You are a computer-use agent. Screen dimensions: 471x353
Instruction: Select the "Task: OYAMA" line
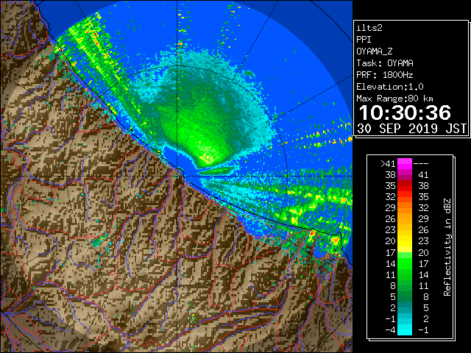point(385,63)
